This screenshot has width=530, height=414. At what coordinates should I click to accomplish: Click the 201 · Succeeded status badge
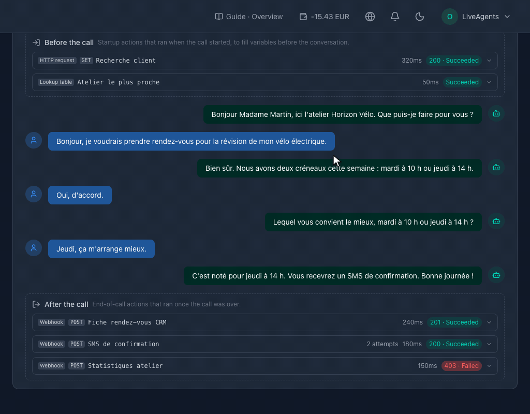(x=454, y=322)
